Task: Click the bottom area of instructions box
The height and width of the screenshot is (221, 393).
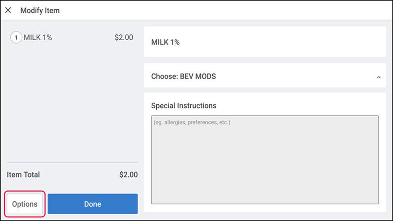Action: 265,190
